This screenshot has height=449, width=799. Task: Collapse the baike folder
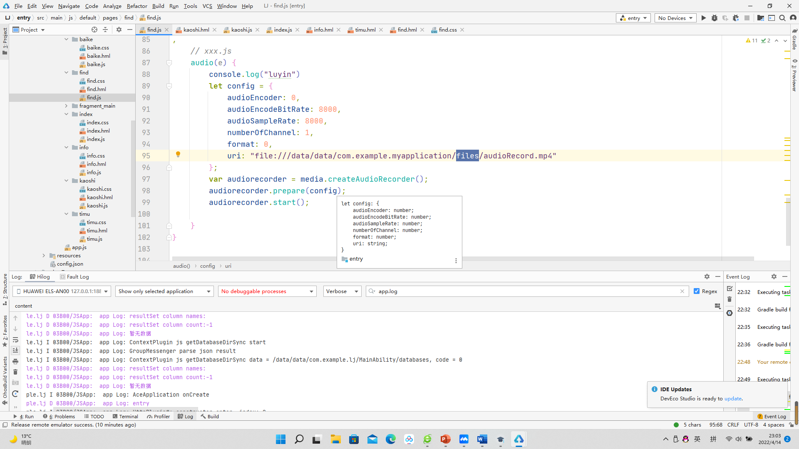coord(66,39)
